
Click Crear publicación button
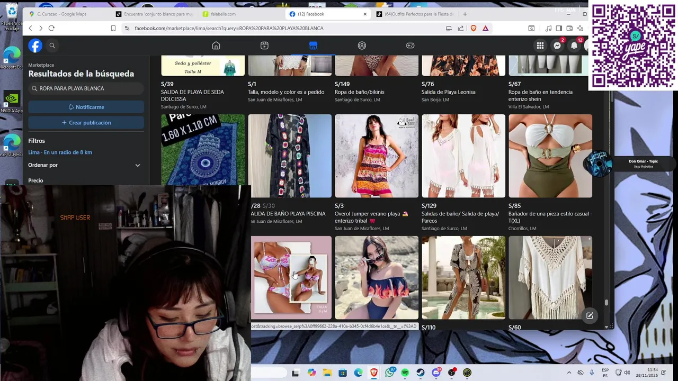pyautogui.click(x=86, y=123)
